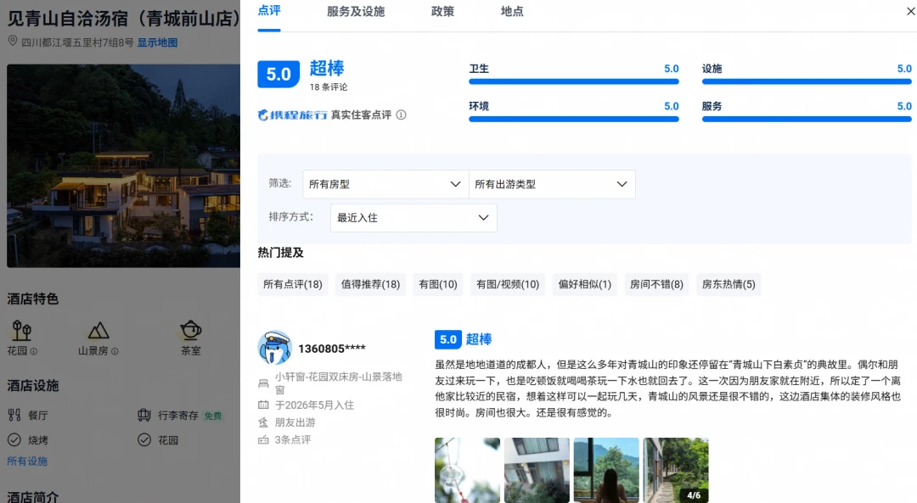Open the third review photo with woman
The height and width of the screenshot is (503, 917).
(x=606, y=470)
